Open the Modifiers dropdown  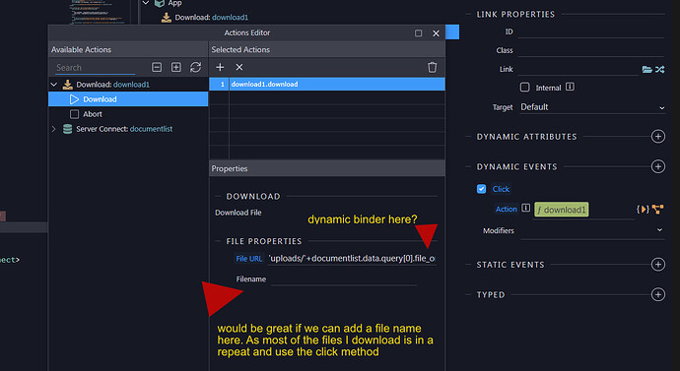(x=592, y=230)
